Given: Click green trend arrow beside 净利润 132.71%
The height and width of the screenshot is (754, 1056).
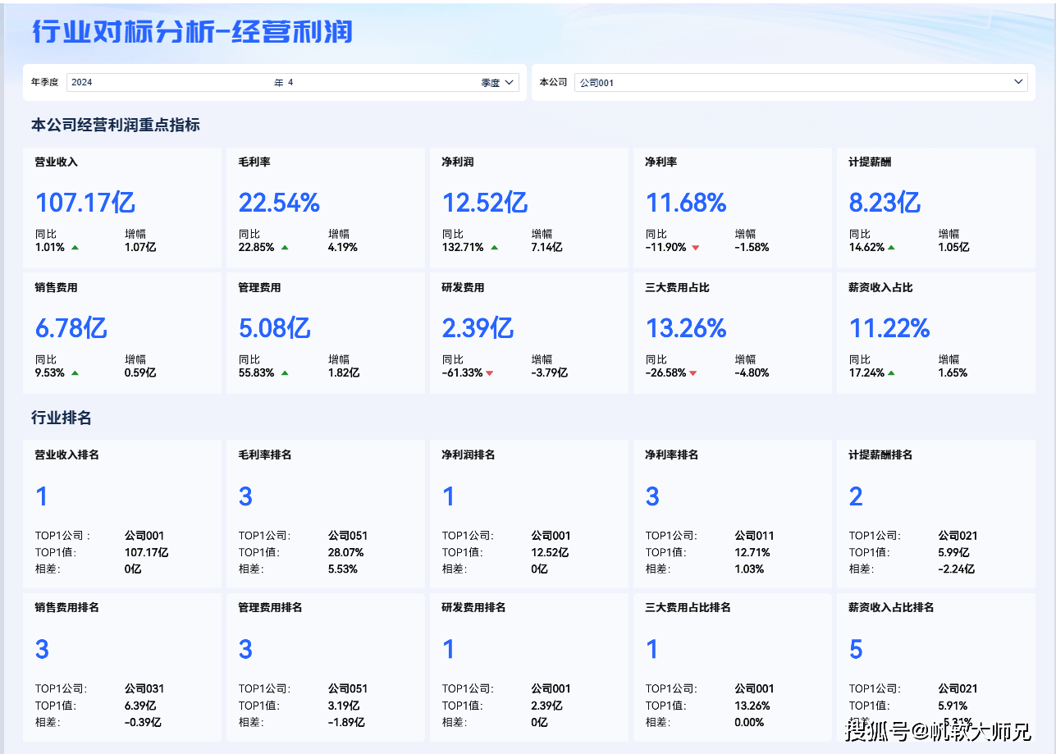Looking at the screenshot, I should [x=494, y=248].
